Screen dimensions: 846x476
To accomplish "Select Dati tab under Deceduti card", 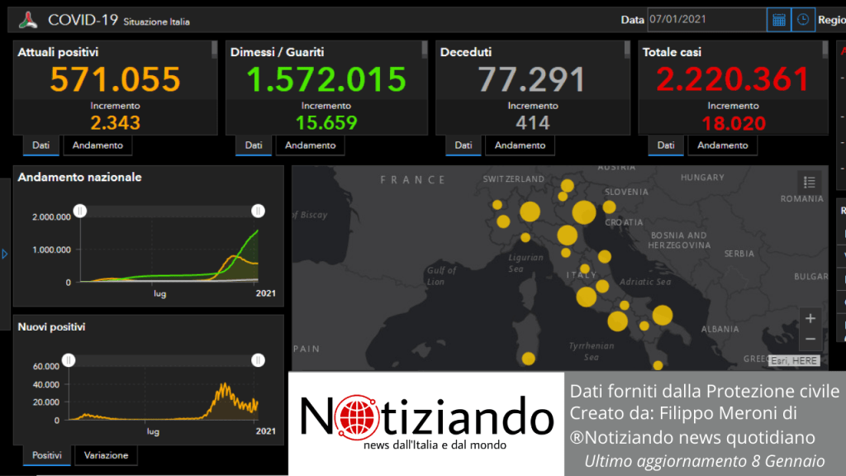I will point(463,145).
